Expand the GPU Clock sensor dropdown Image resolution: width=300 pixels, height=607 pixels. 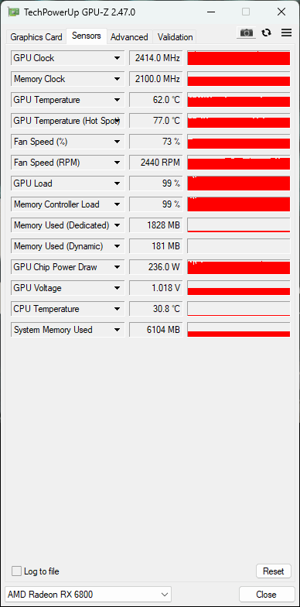117,58
